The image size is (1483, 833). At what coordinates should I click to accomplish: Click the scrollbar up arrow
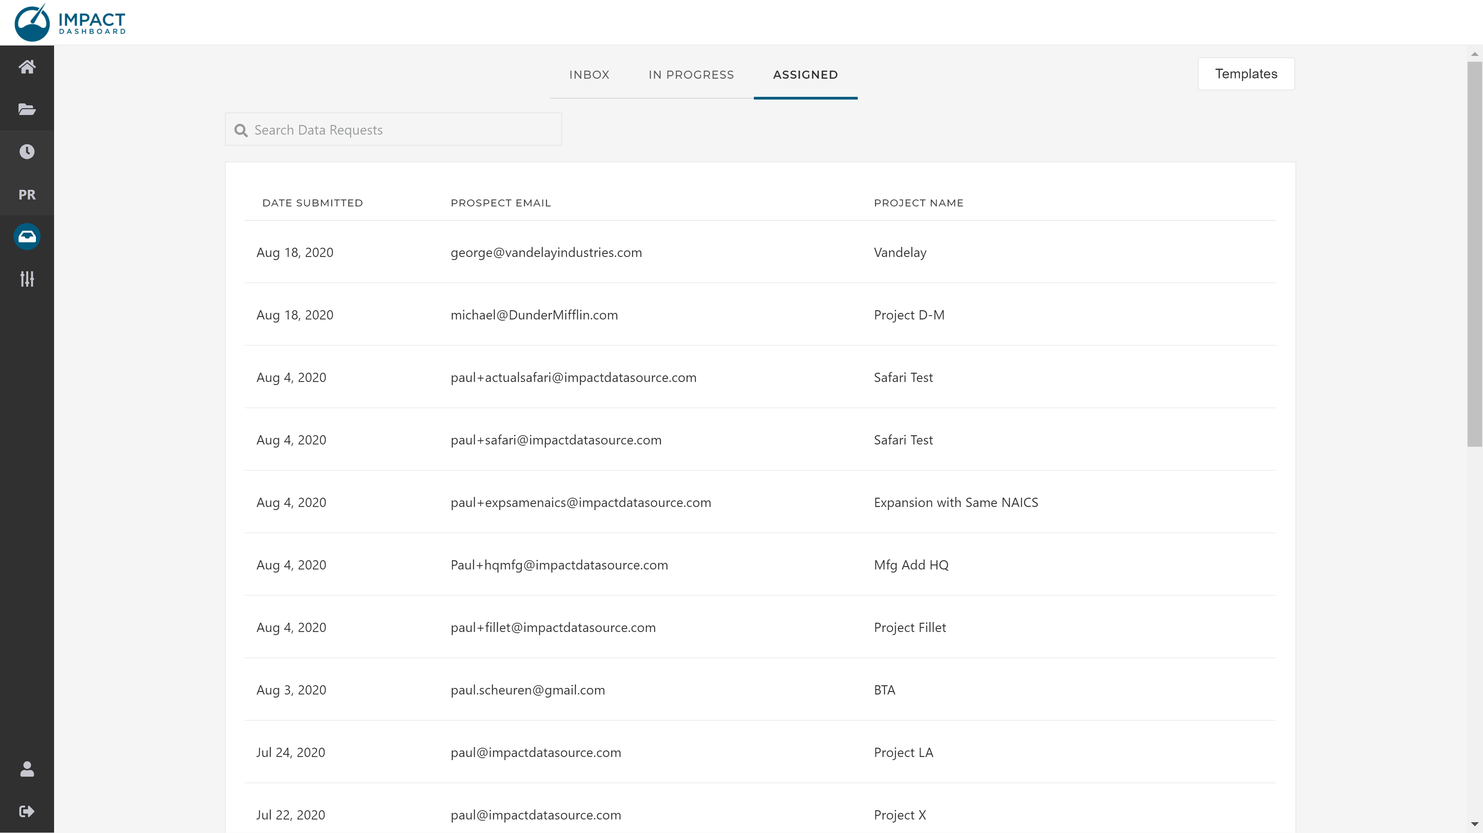pos(1475,54)
